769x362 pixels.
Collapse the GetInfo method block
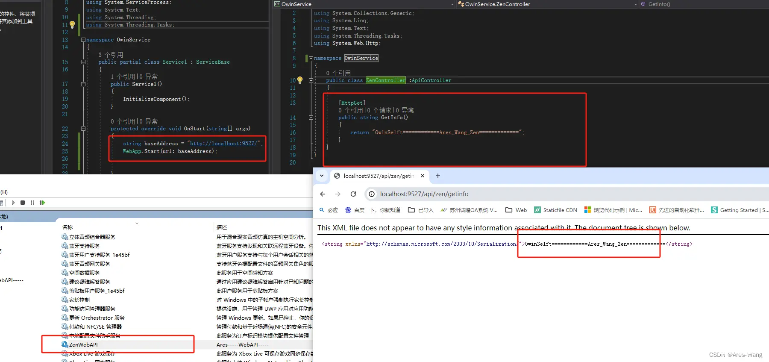point(311,118)
